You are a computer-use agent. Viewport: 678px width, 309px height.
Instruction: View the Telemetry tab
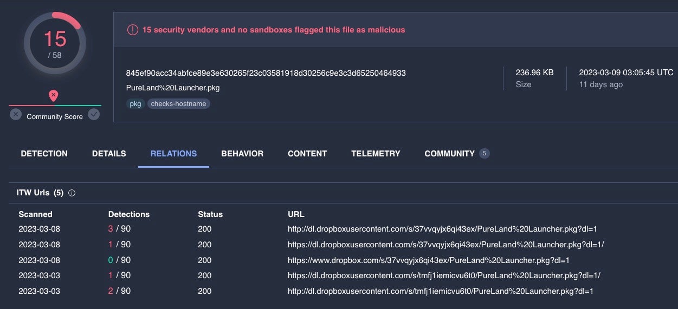coord(376,154)
